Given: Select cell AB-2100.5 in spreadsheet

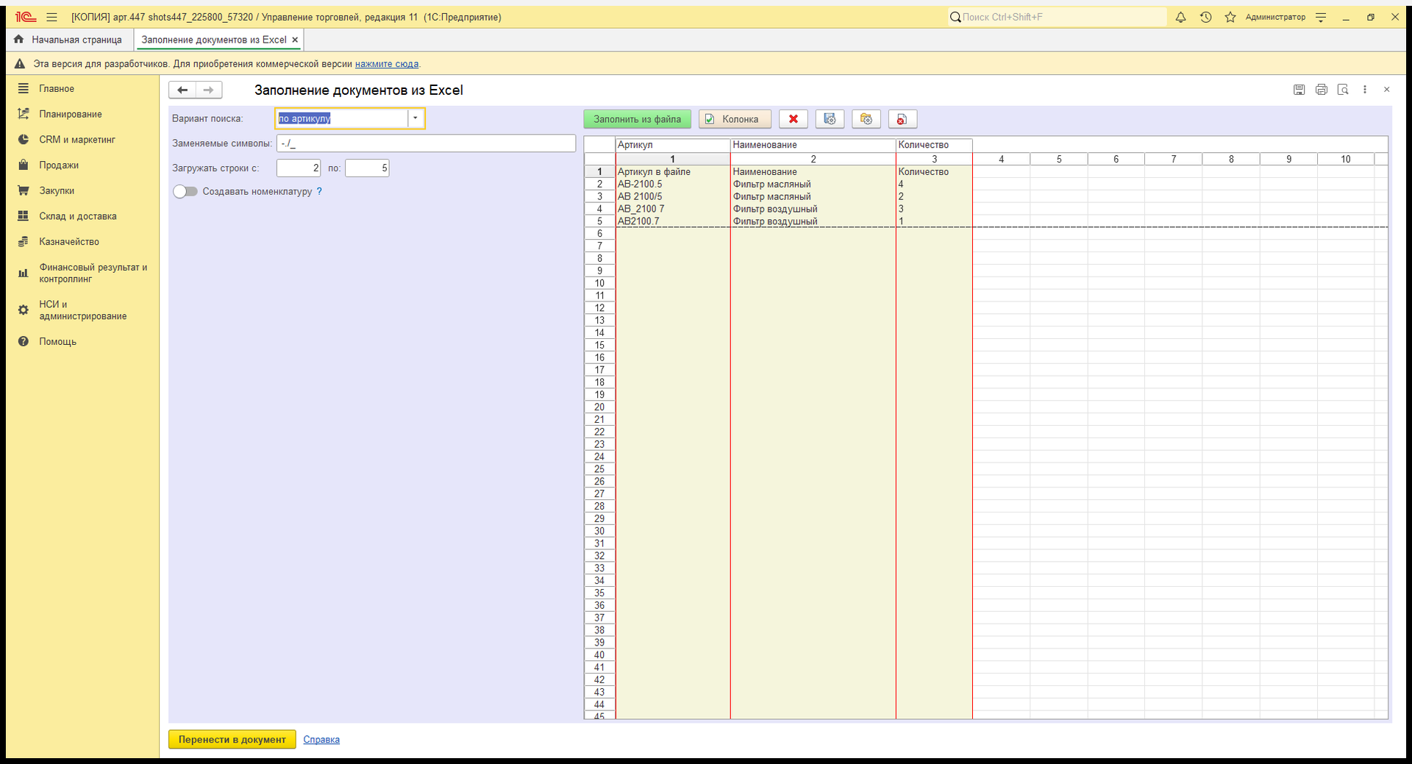Looking at the screenshot, I should click(672, 185).
